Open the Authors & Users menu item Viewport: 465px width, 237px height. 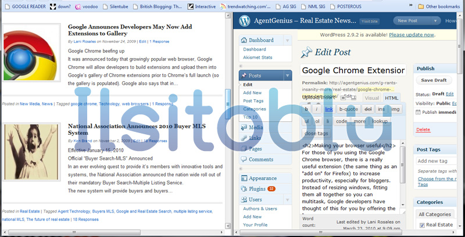tap(260, 209)
